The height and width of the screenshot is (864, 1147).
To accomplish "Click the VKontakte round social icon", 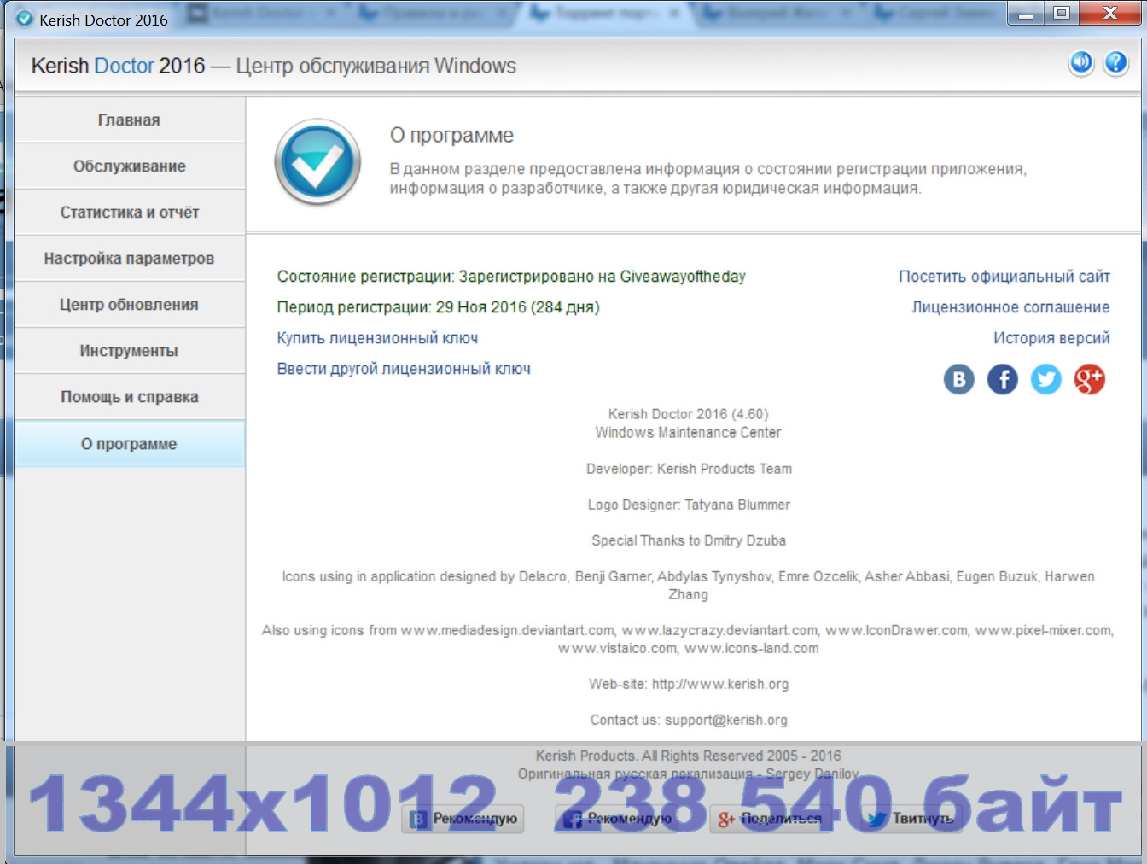I will pos(958,379).
